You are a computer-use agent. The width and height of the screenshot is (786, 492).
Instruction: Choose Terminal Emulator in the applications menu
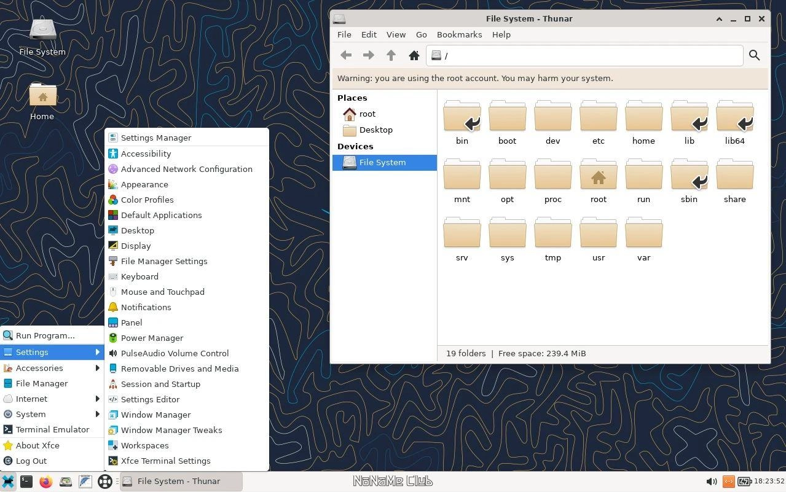[52, 429]
